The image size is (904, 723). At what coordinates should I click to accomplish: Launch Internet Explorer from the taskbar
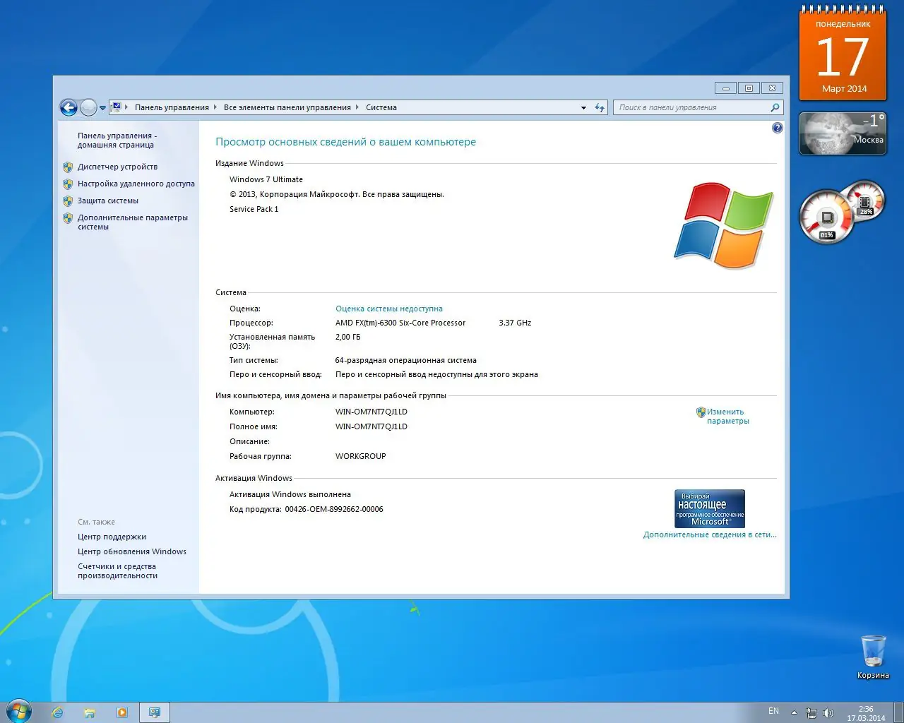[x=57, y=712]
